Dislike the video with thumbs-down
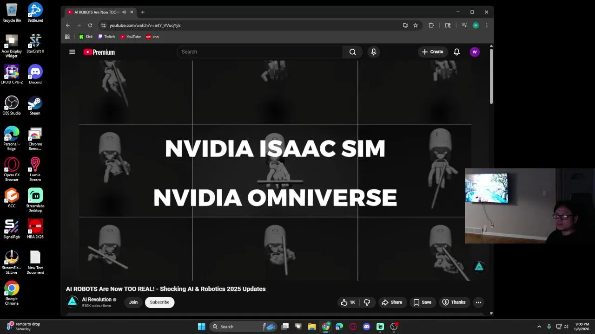The image size is (595, 334). click(367, 302)
